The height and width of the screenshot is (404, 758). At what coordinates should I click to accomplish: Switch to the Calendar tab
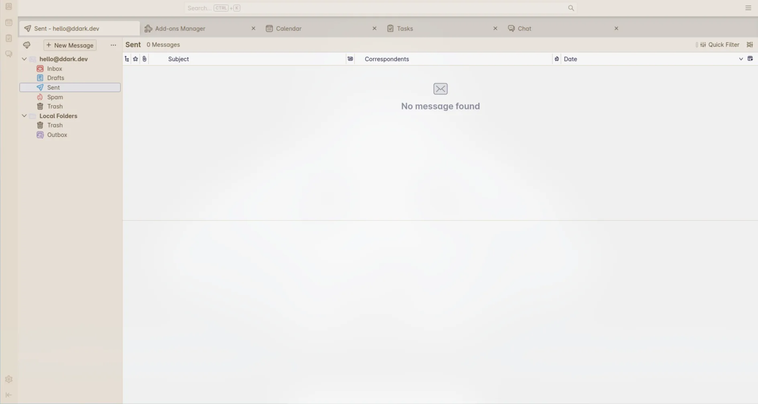pos(322,28)
